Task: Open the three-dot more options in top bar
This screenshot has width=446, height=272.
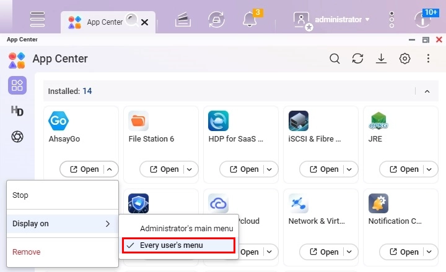Action: click(391, 20)
